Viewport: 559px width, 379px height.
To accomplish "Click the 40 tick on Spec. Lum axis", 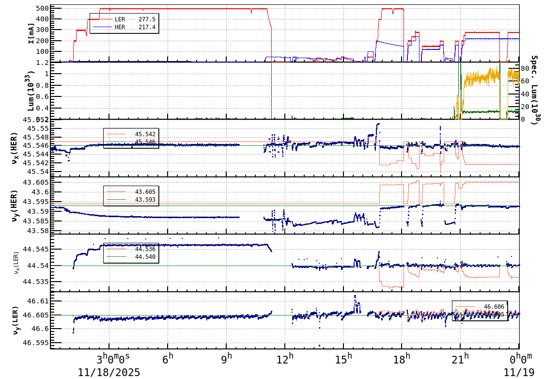I will 525,94.
